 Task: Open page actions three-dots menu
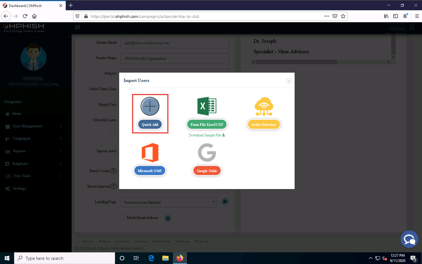(326, 16)
